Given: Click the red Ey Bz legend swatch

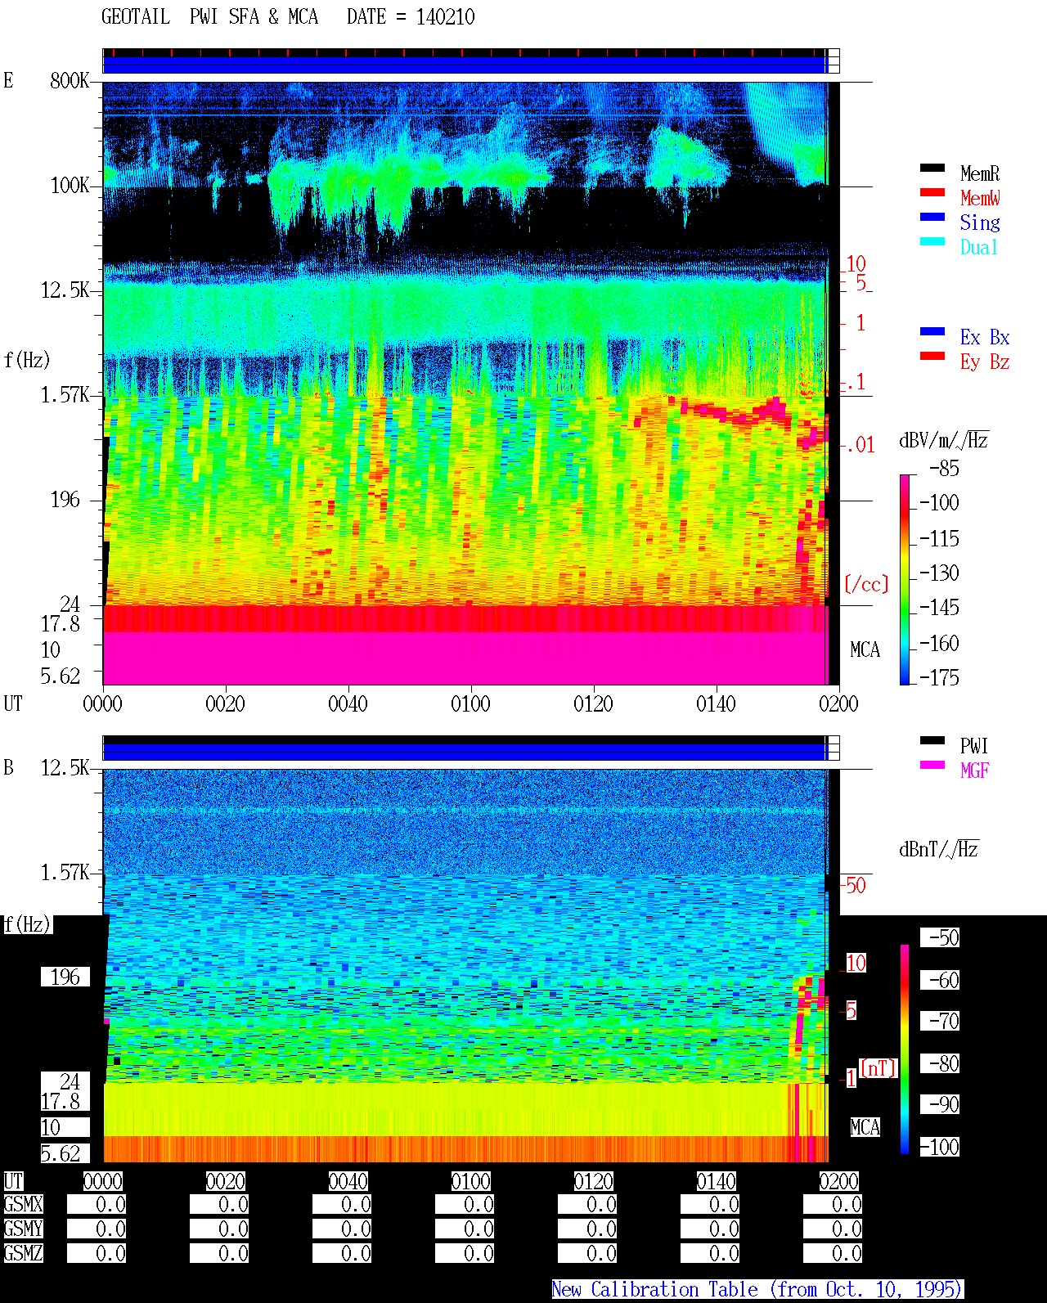Looking at the screenshot, I should tap(932, 357).
